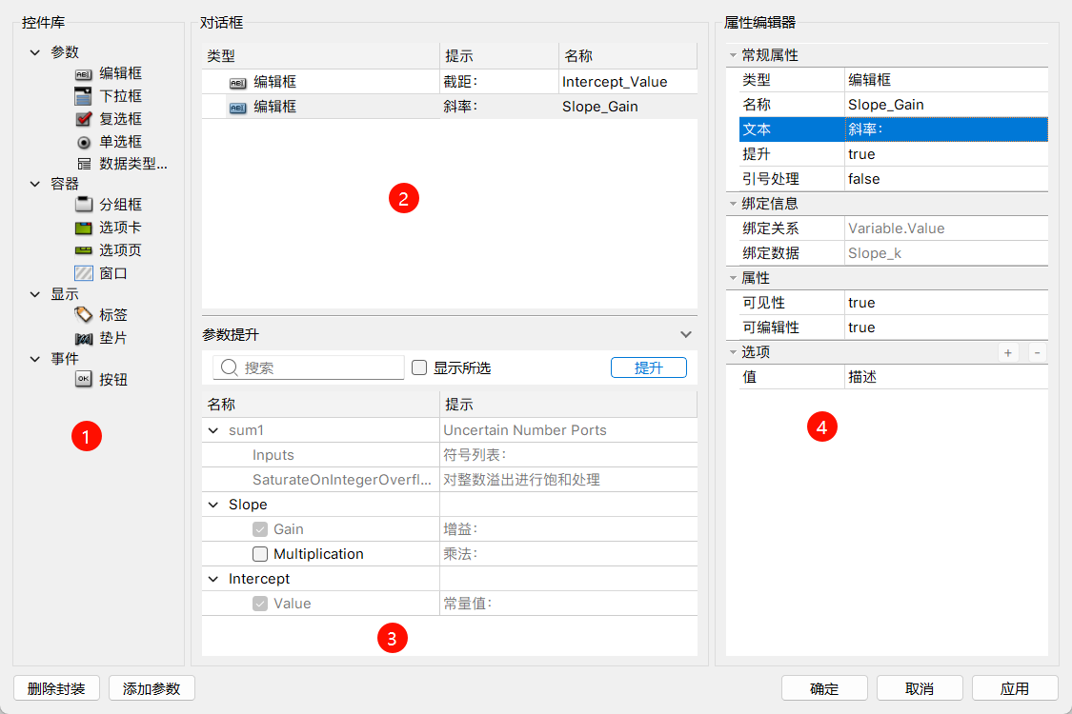This screenshot has width=1072, height=714.
Task: Collapse the 参数提升 panel chevron
Action: pyautogui.click(x=685, y=334)
